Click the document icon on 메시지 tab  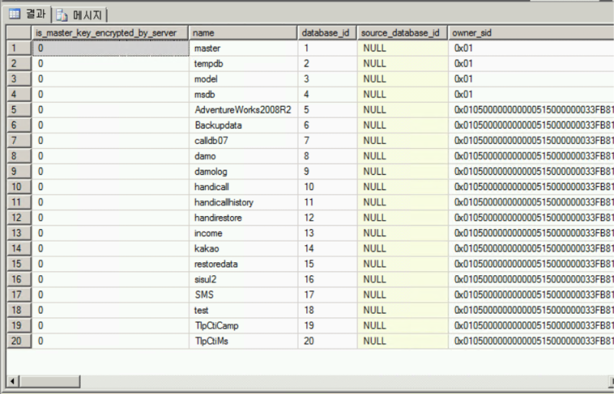(61, 15)
